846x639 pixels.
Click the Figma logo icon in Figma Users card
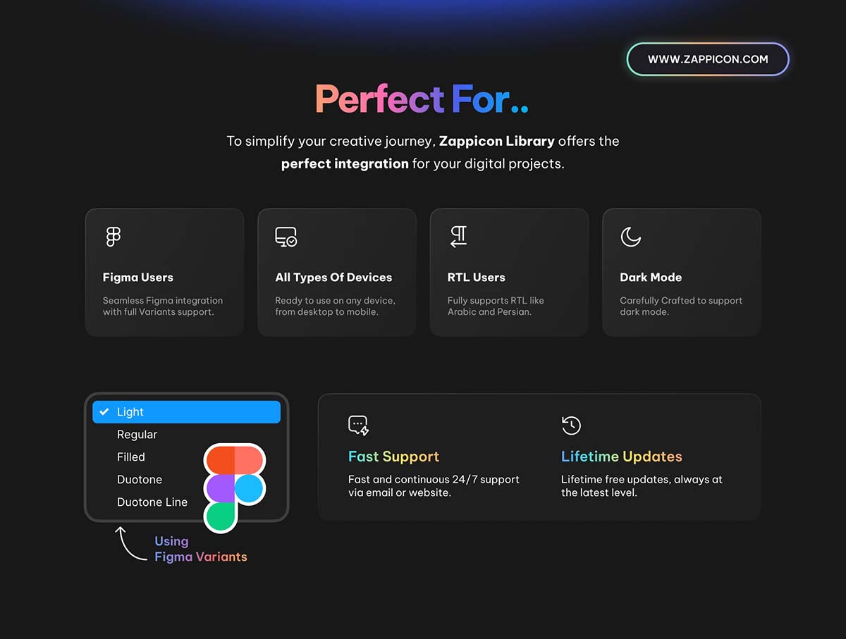[x=113, y=237]
